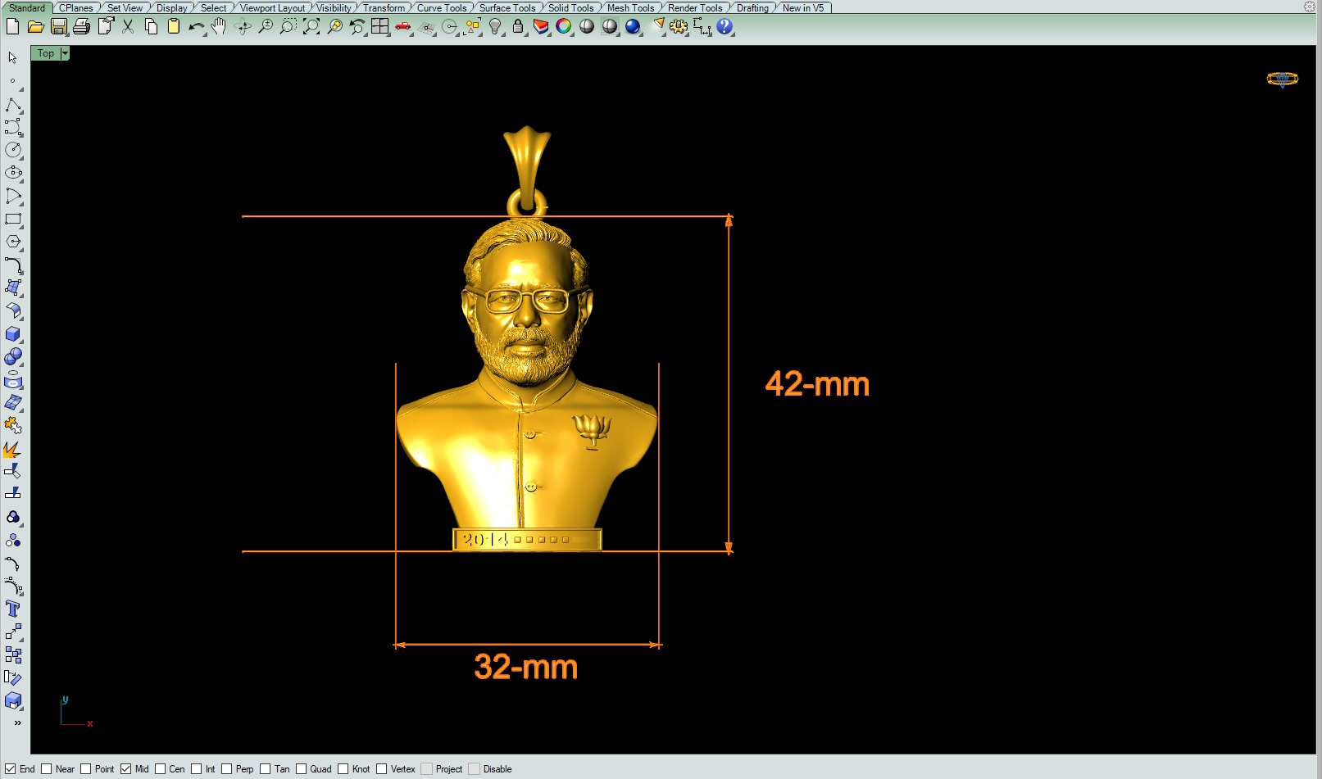Open the Drafting tab
This screenshot has width=1322, height=779.
tap(752, 8)
